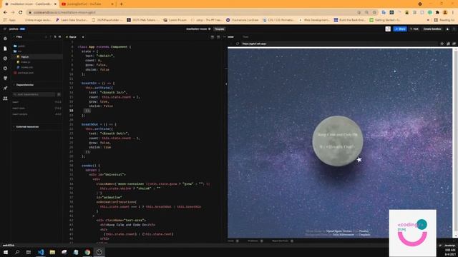Screen dimensions: 458x257
Task: Open styles.css in the file tree
Action: (26, 67)
